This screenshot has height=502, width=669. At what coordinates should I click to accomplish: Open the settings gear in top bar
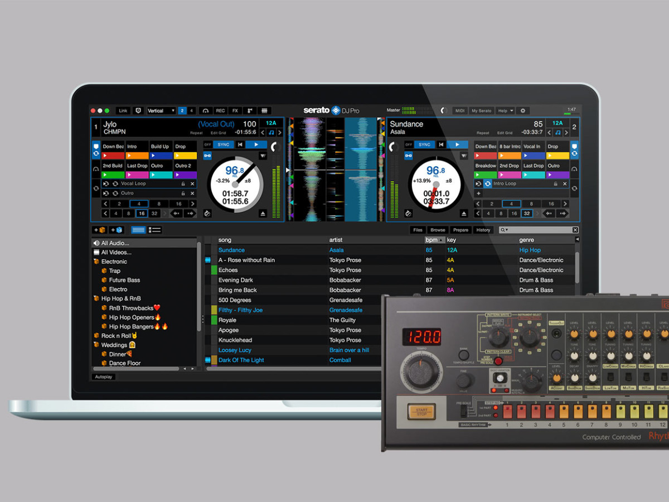coord(522,110)
